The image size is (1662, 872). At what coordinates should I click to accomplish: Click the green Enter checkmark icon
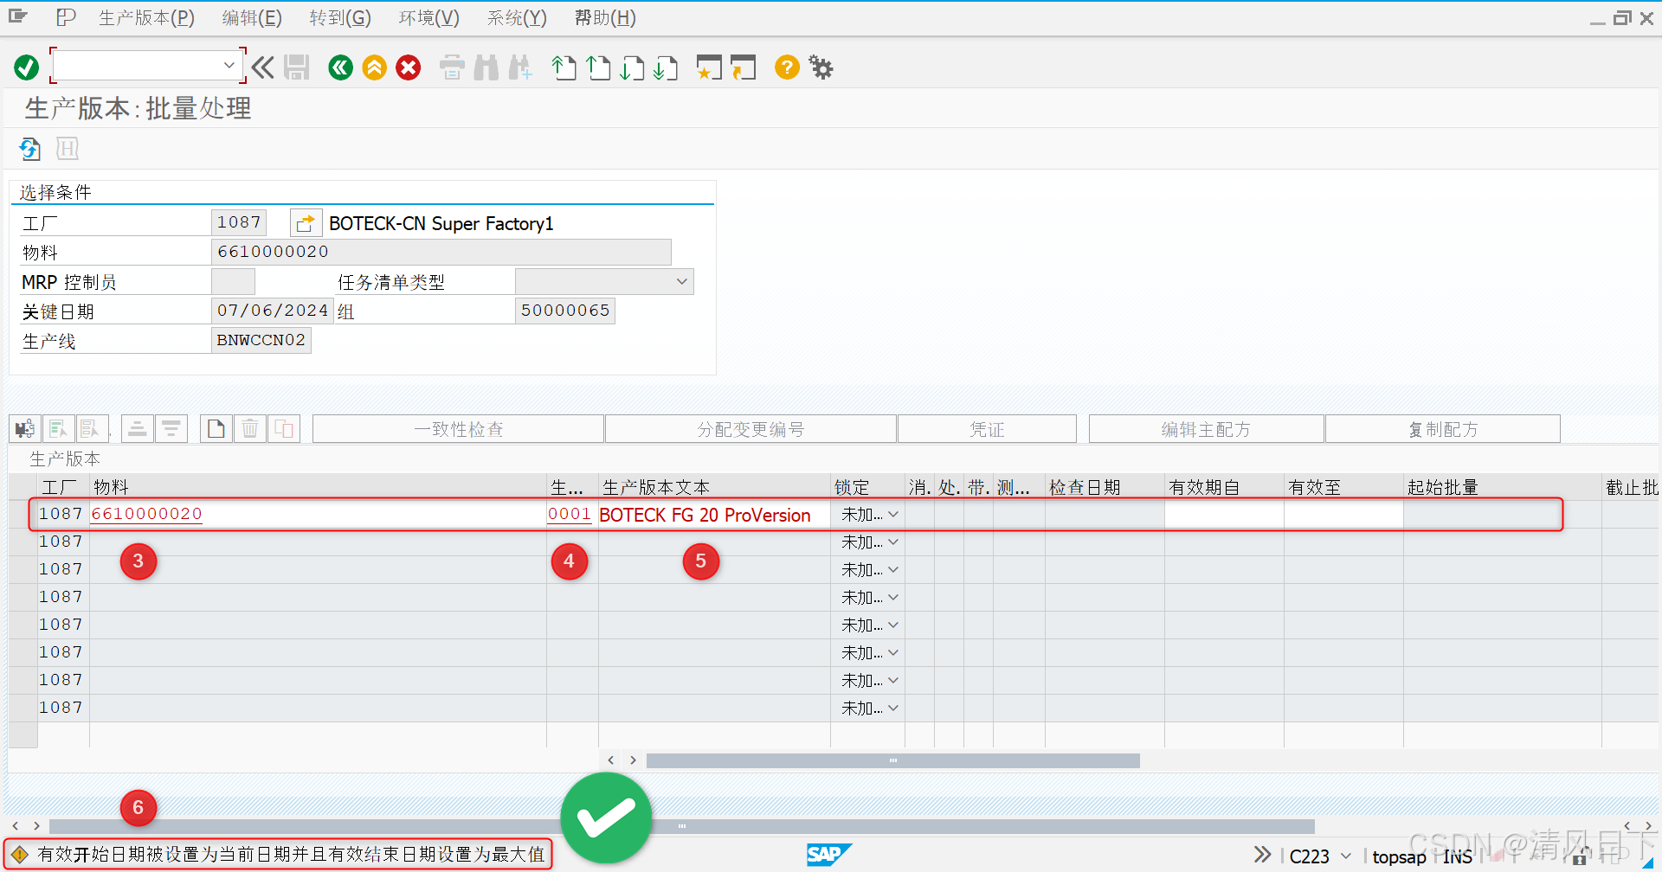26,67
